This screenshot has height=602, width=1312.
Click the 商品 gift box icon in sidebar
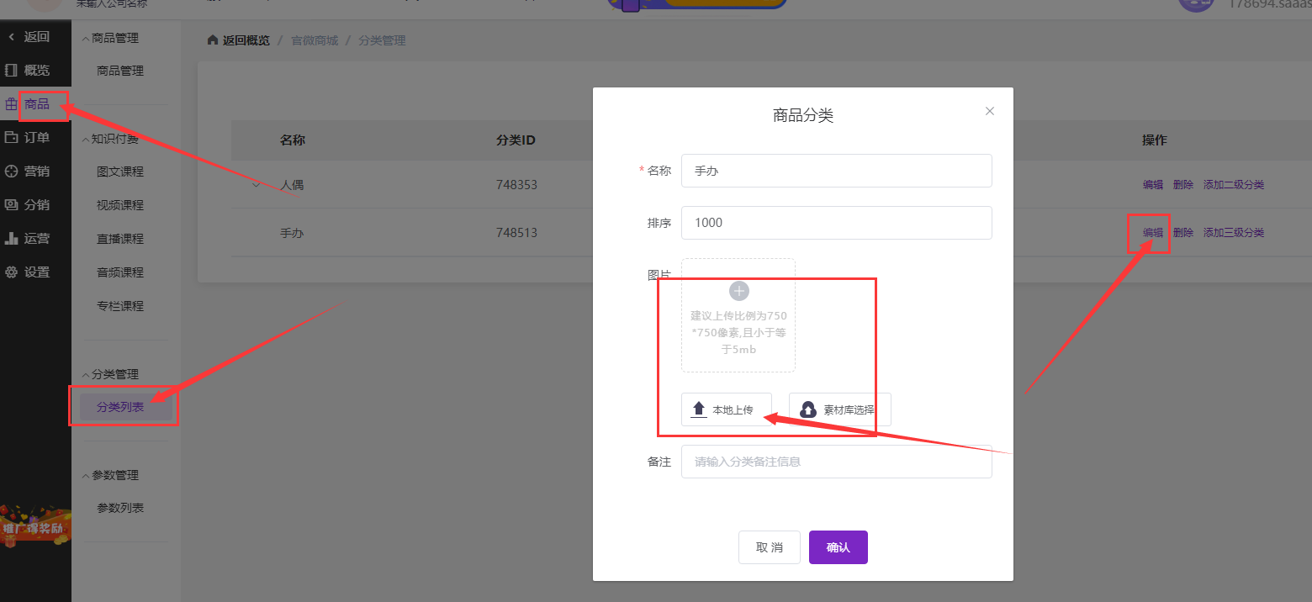point(11,104)
